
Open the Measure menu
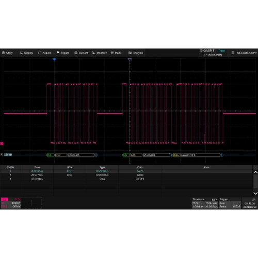pos(100,53)
